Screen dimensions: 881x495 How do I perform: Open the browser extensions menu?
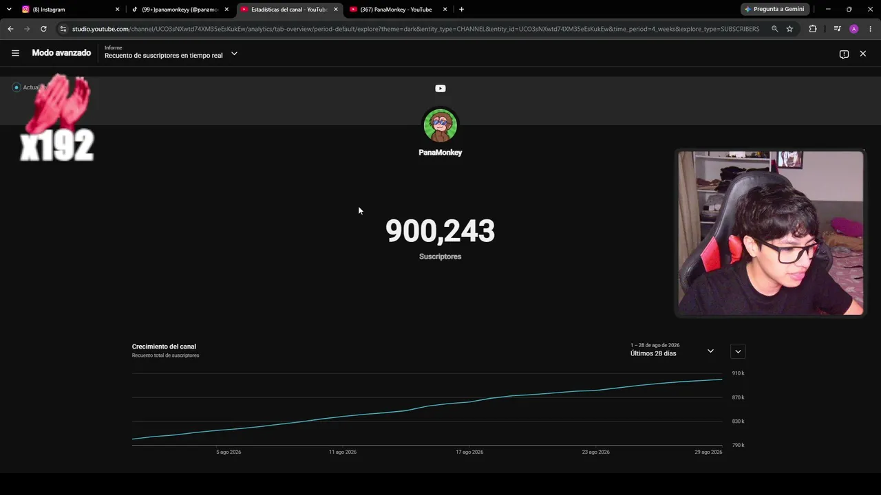[813, 29]
